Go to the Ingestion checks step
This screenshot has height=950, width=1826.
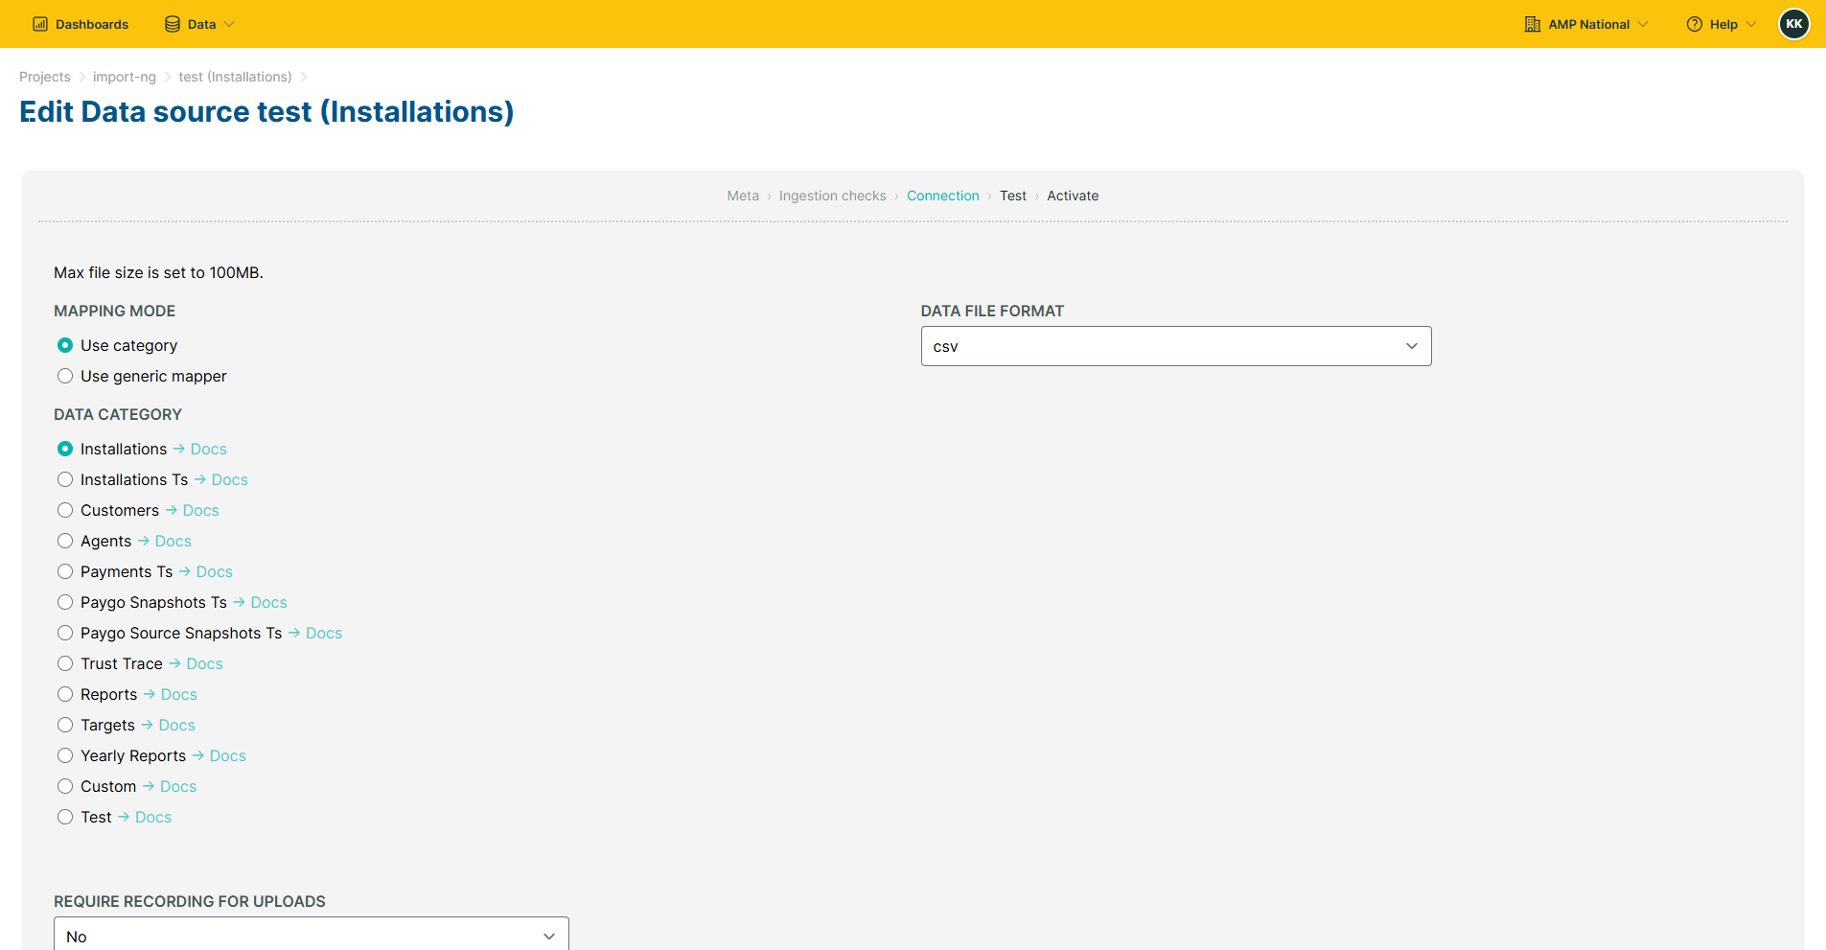pyautogui.click(x=832, y=196)
